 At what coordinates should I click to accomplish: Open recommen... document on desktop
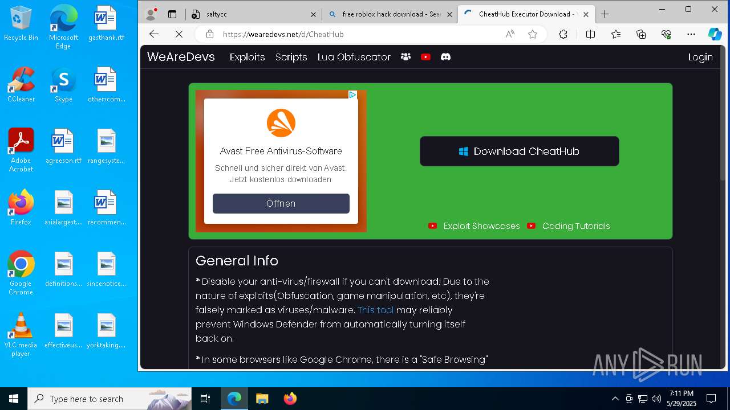(106, 207)
